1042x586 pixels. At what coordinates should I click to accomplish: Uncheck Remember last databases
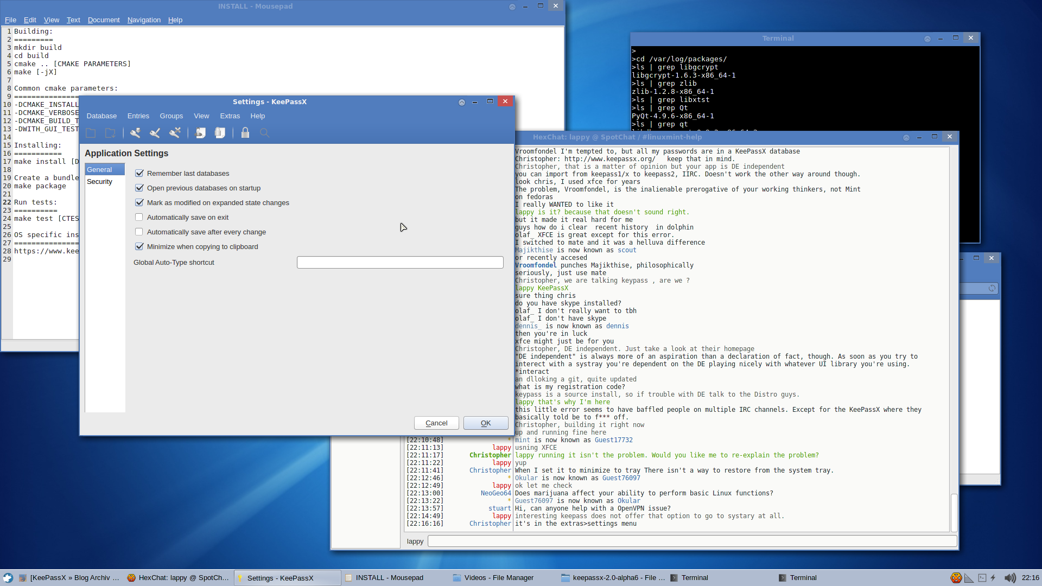(x=139, y=173)
